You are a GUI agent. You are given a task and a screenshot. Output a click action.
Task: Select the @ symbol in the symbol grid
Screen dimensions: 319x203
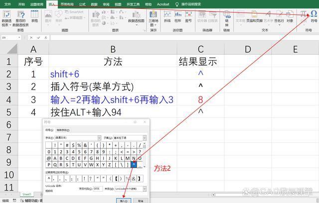click(x=49, y=158)
